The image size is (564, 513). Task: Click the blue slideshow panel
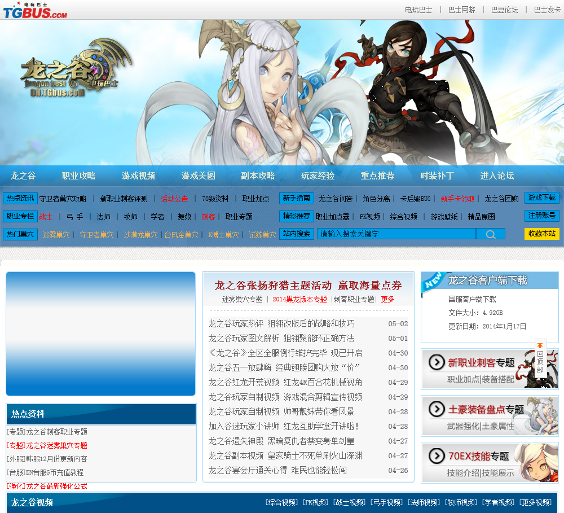click(x=101, y=334)
